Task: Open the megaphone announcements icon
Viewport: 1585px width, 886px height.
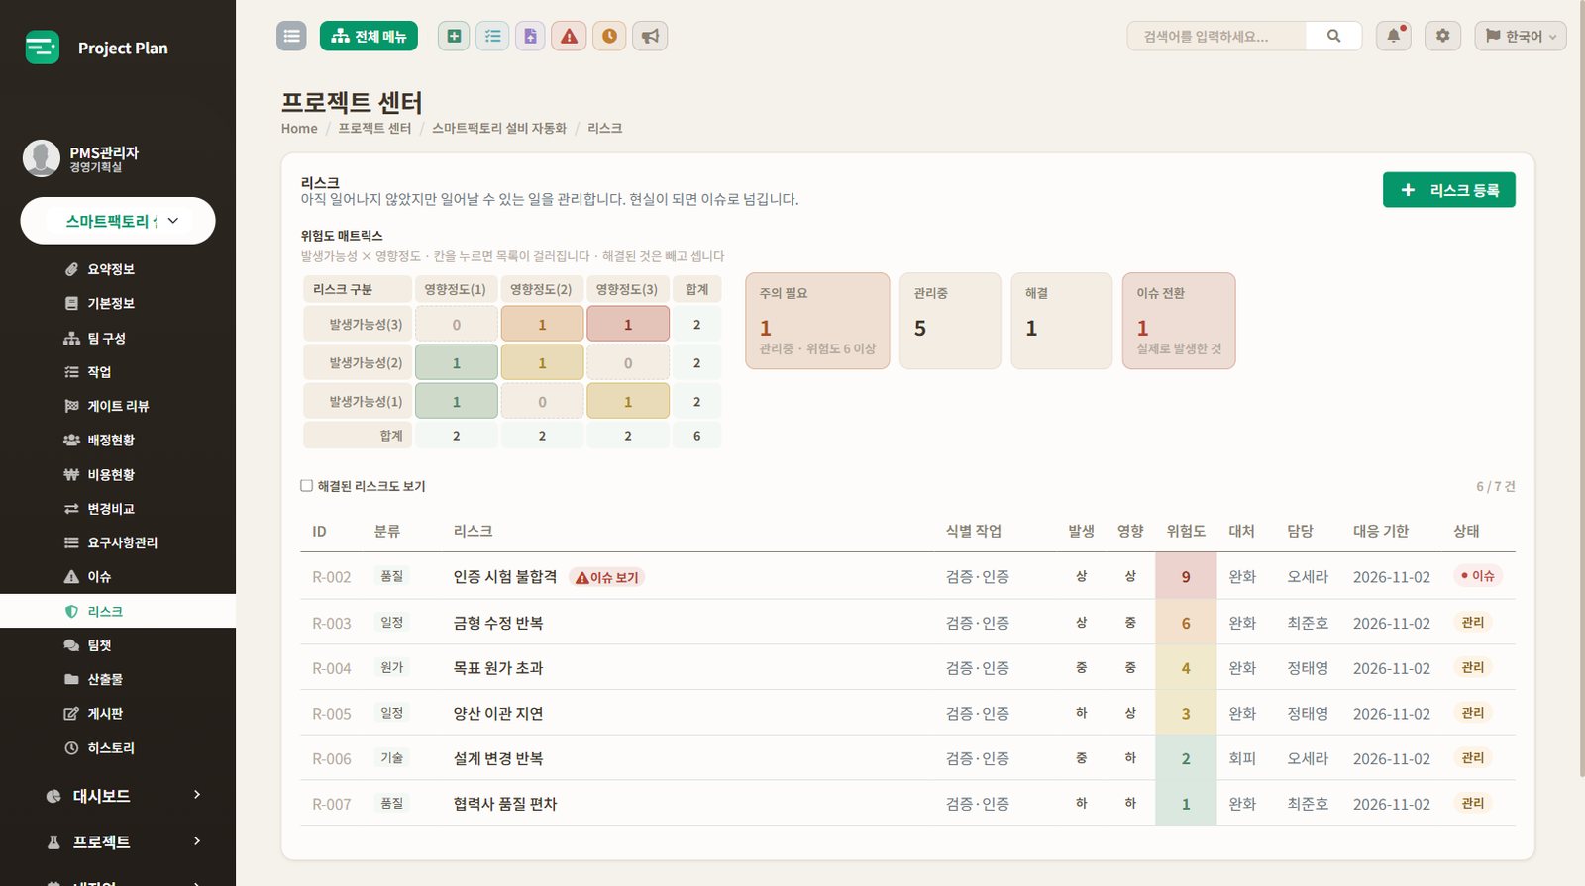Action: (x=650, y=36)
